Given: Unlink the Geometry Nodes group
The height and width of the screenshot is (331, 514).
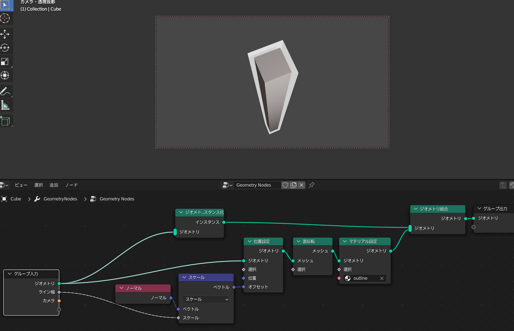Looking at the screenshot, I should tap(302, 185).
